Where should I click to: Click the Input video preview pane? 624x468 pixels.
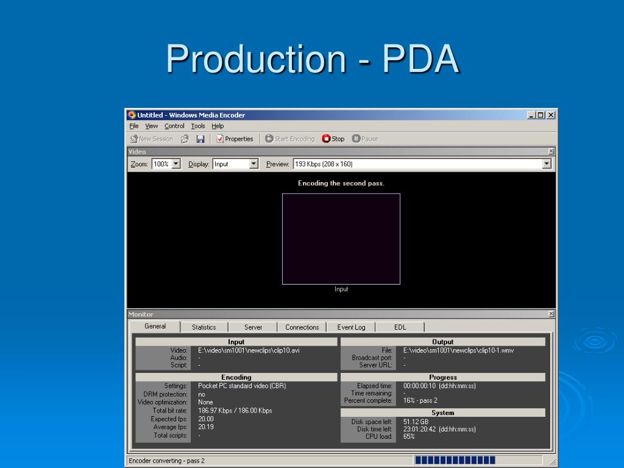tap(341, 239)
